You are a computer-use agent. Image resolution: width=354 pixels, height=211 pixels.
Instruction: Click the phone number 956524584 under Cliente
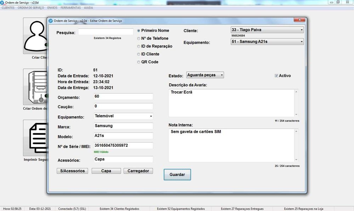238,36
